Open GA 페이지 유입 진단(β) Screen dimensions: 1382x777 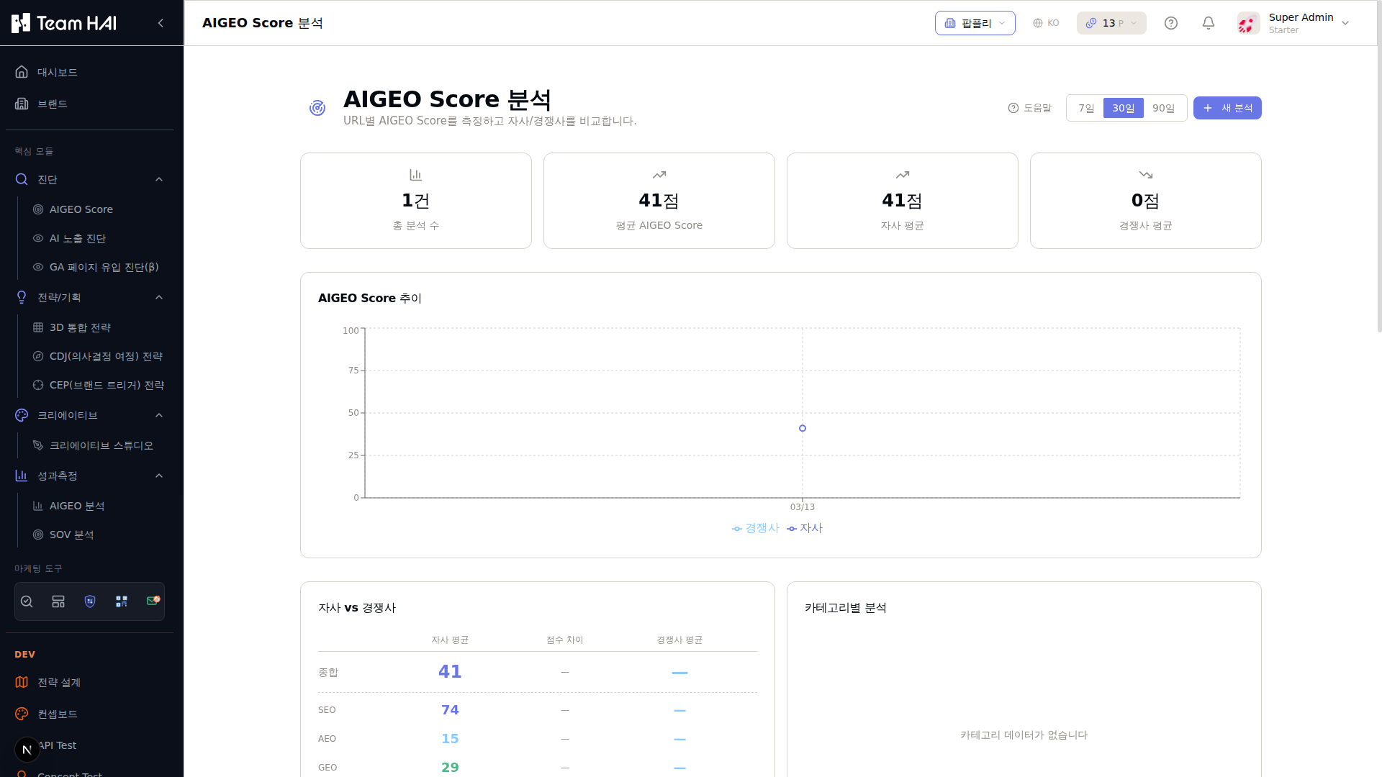pyautogui.click(x=98, y=267)
